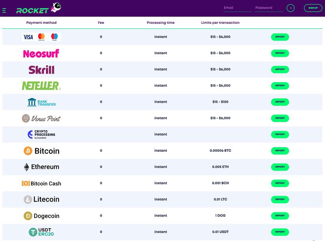Select the USDT ERC20 logo
The width and height of the screenshot is (325, 241).
(41, 232)
